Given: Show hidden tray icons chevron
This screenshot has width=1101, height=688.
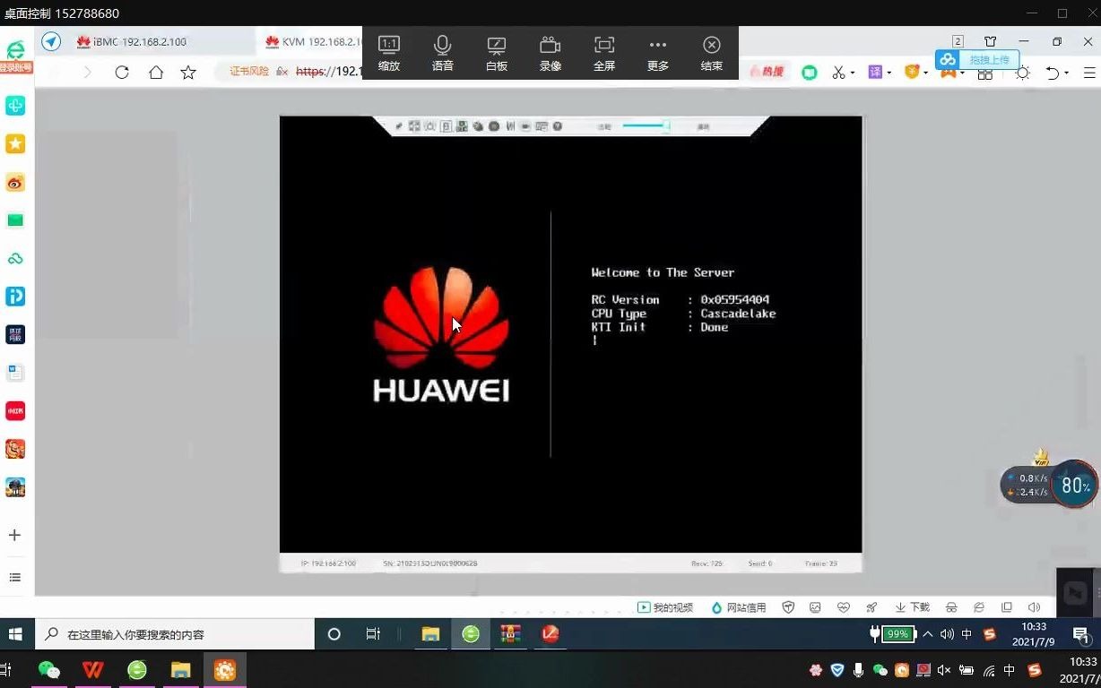Looking at the screenshot, I should tap(928, 634).
